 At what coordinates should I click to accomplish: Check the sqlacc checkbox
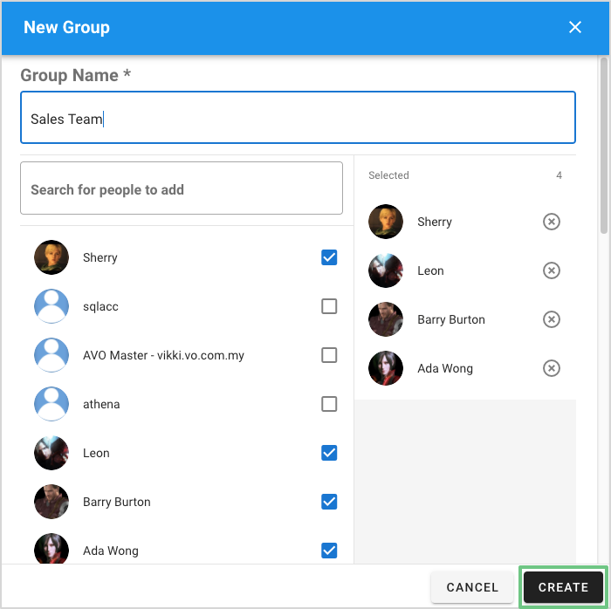point(329,306)
